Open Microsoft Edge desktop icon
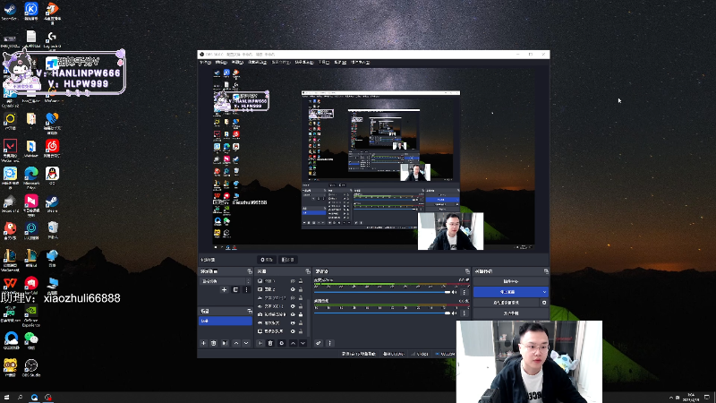The height and width of the screenshot is (403, 716). [31, 176]
